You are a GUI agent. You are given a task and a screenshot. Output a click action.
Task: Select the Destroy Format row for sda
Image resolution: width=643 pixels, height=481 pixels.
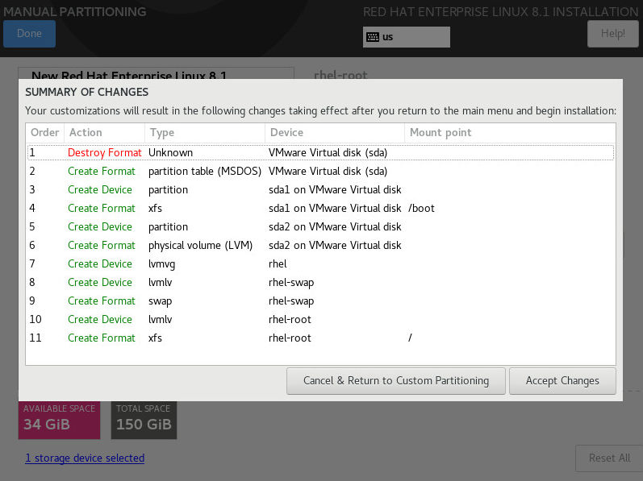(320, 153)
